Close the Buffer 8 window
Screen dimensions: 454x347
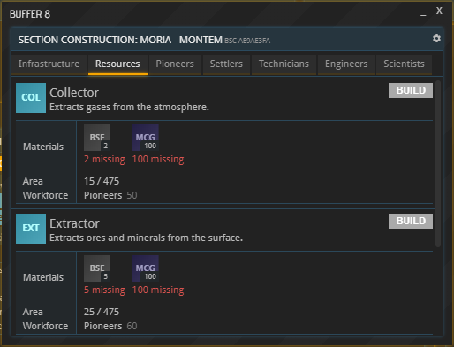[439, 11]
